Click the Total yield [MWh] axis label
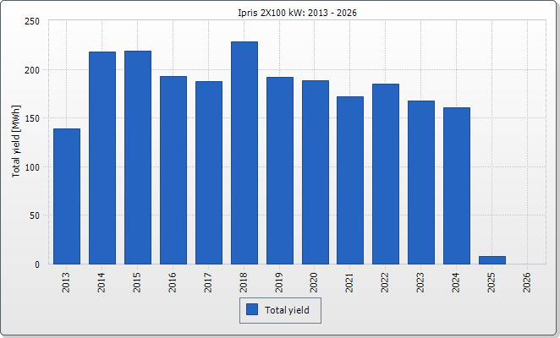The height and width of the screenshot is (338, 560). coord(15,142)
